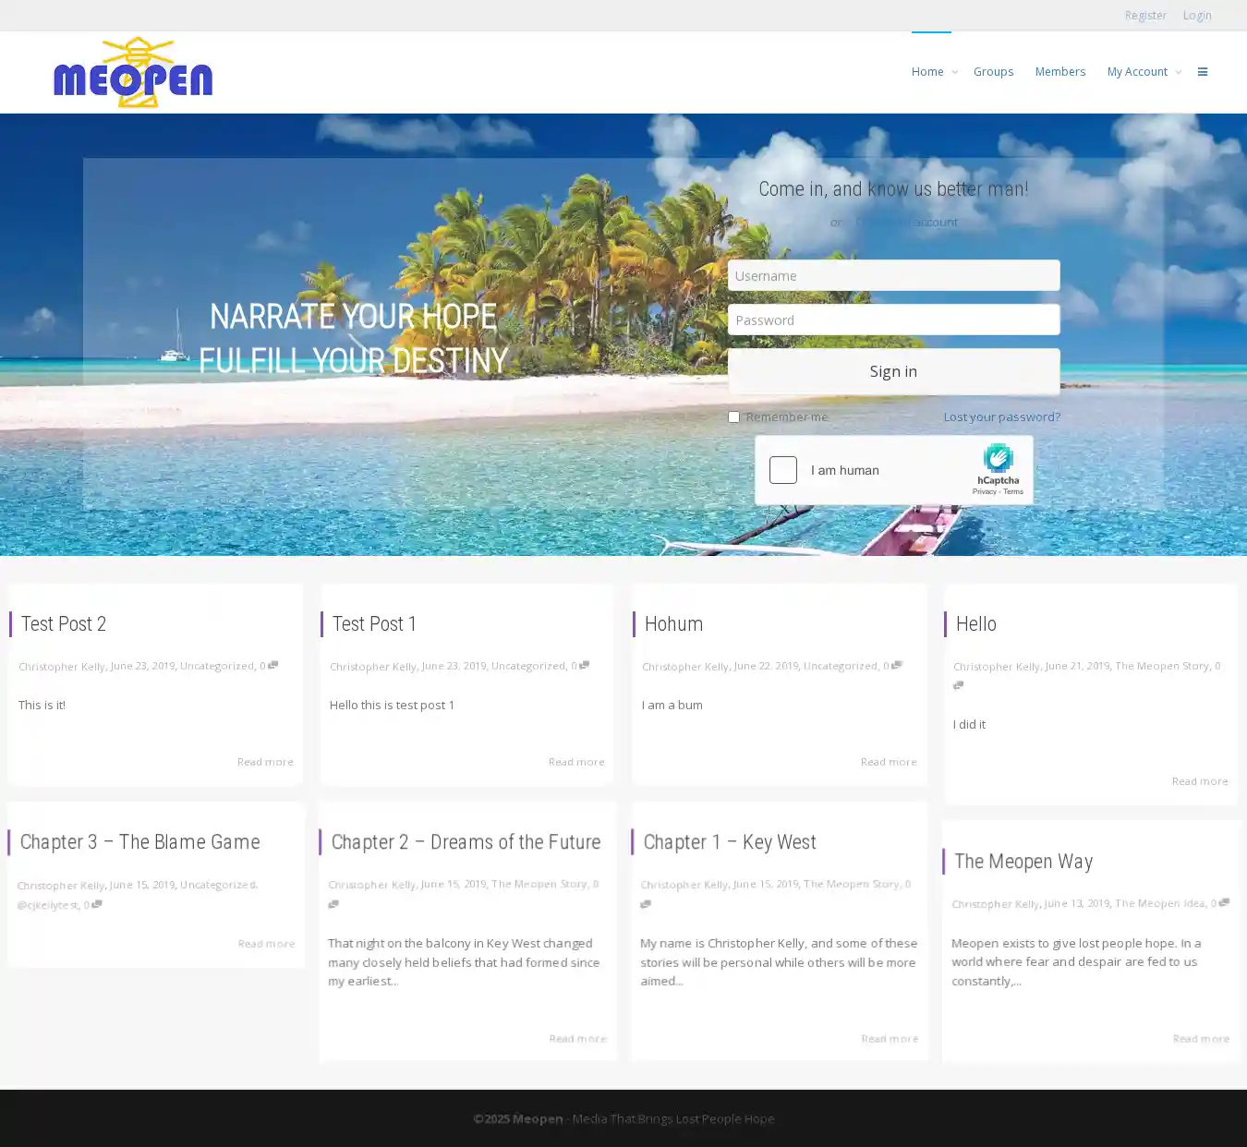
Task: Click the Meopen lighthouse logo
Action: click(133, 73)
